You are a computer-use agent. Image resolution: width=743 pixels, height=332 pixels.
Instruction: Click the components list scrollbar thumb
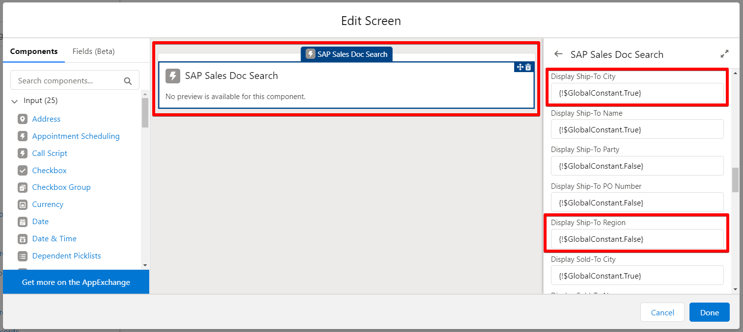point(145,113)
